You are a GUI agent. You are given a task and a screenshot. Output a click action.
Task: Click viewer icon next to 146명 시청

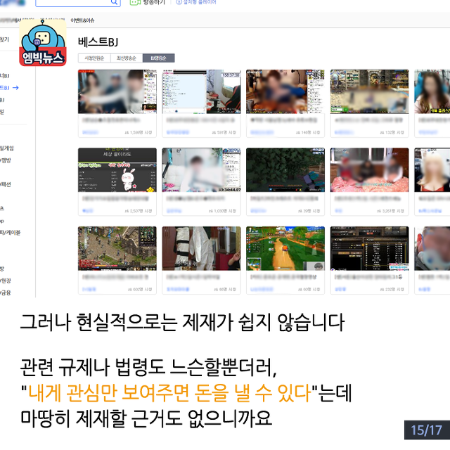tap(298, 133)
